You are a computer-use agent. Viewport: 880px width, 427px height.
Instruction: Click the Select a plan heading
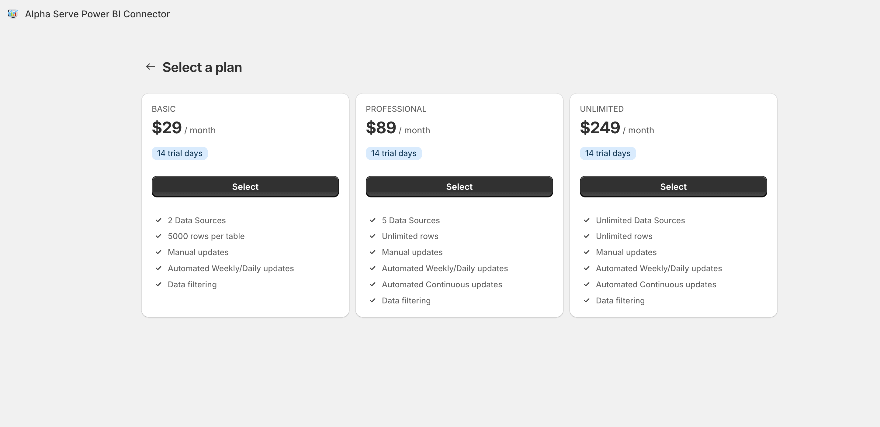pos(203,67)
